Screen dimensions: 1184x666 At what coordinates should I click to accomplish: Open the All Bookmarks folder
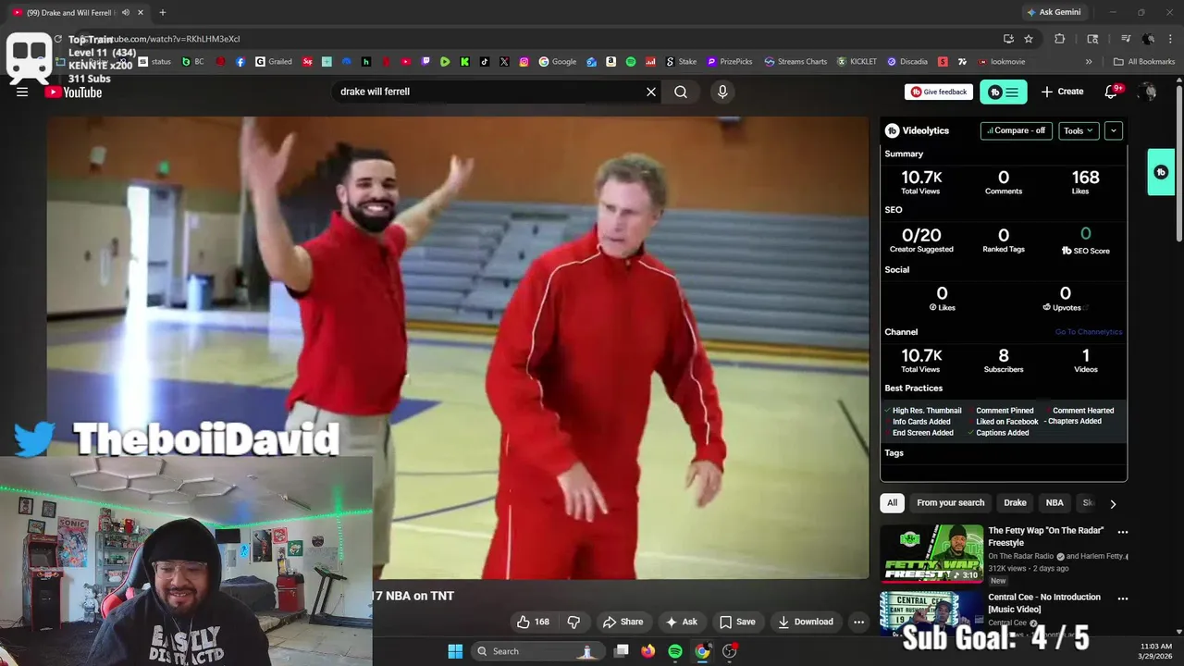[1144, 62]
